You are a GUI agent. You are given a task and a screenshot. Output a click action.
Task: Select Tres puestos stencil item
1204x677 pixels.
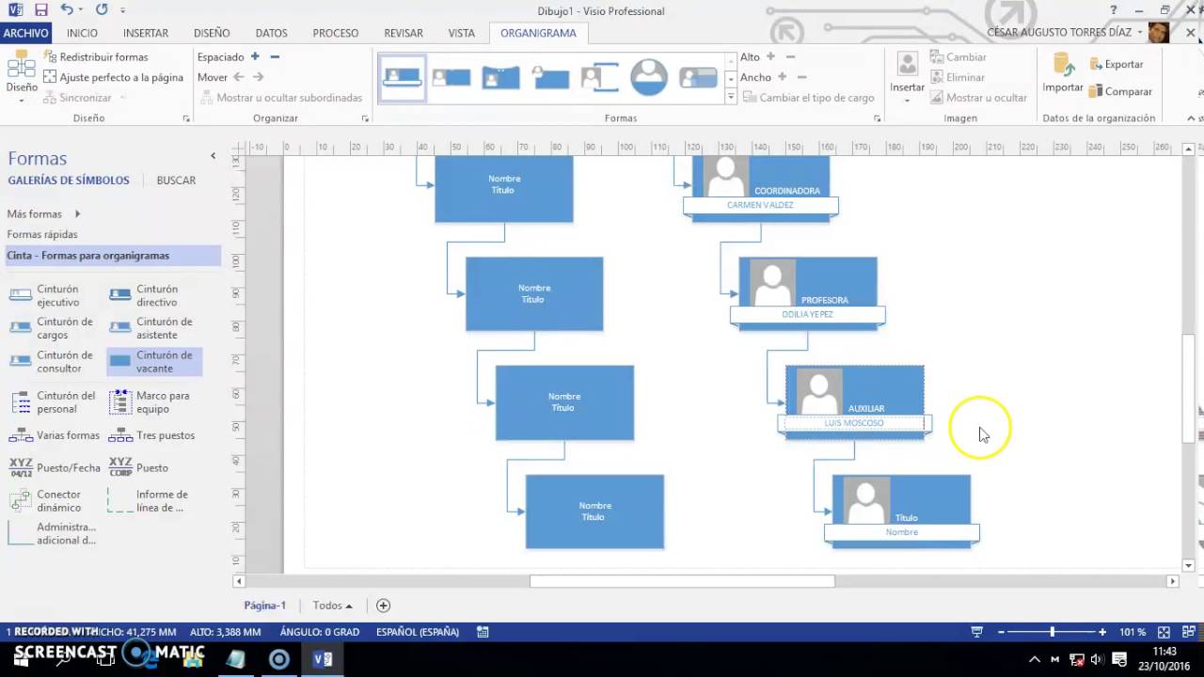(152, 435)
